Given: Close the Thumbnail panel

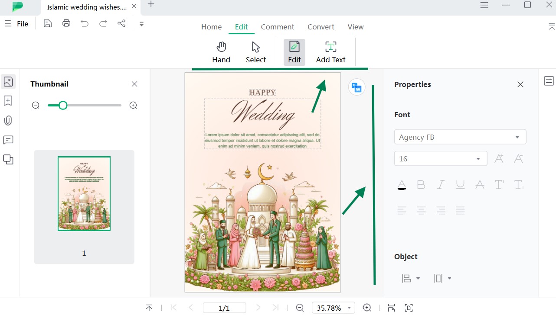Looking at the screenshot, I should tap(134, 84).
